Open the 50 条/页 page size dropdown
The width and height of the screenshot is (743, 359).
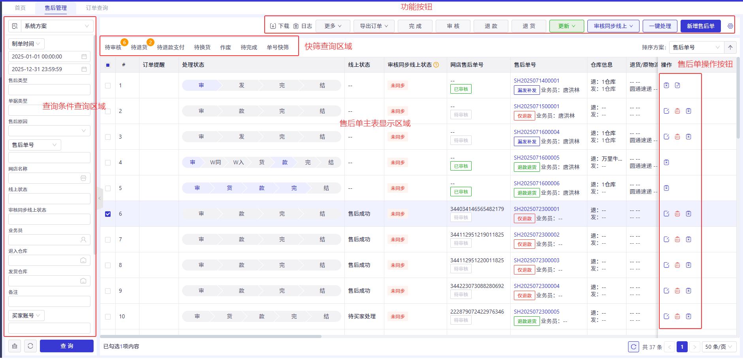(x=719, y=347)
